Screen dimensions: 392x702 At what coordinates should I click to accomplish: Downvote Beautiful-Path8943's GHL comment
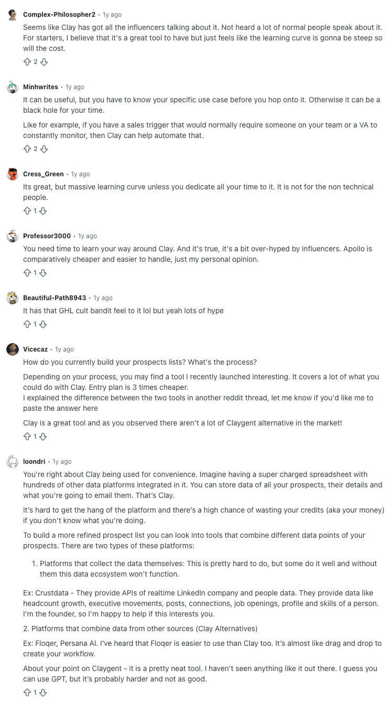click(43, 324)
